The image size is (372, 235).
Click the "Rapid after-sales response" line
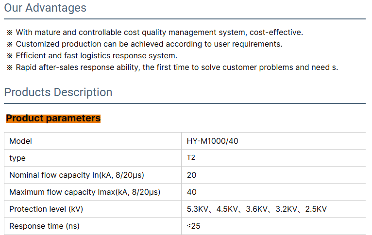tap(177, 67)
